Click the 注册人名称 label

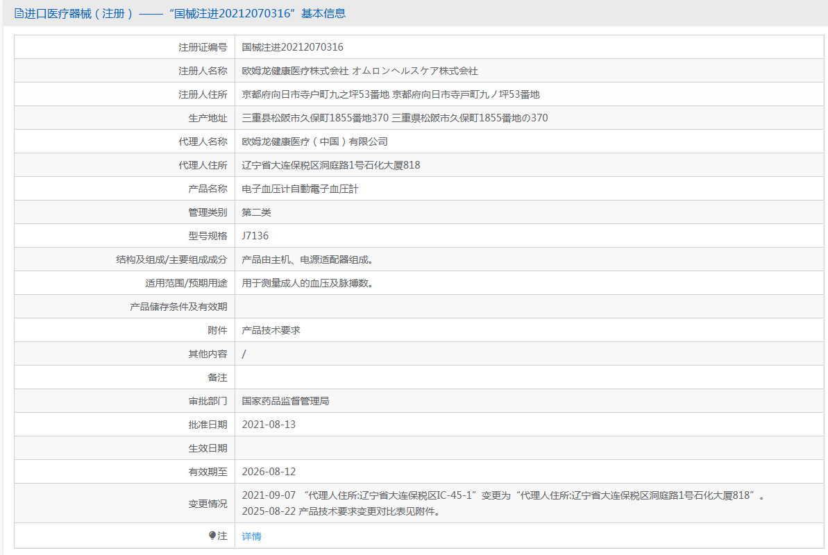[x=203, y=71]
